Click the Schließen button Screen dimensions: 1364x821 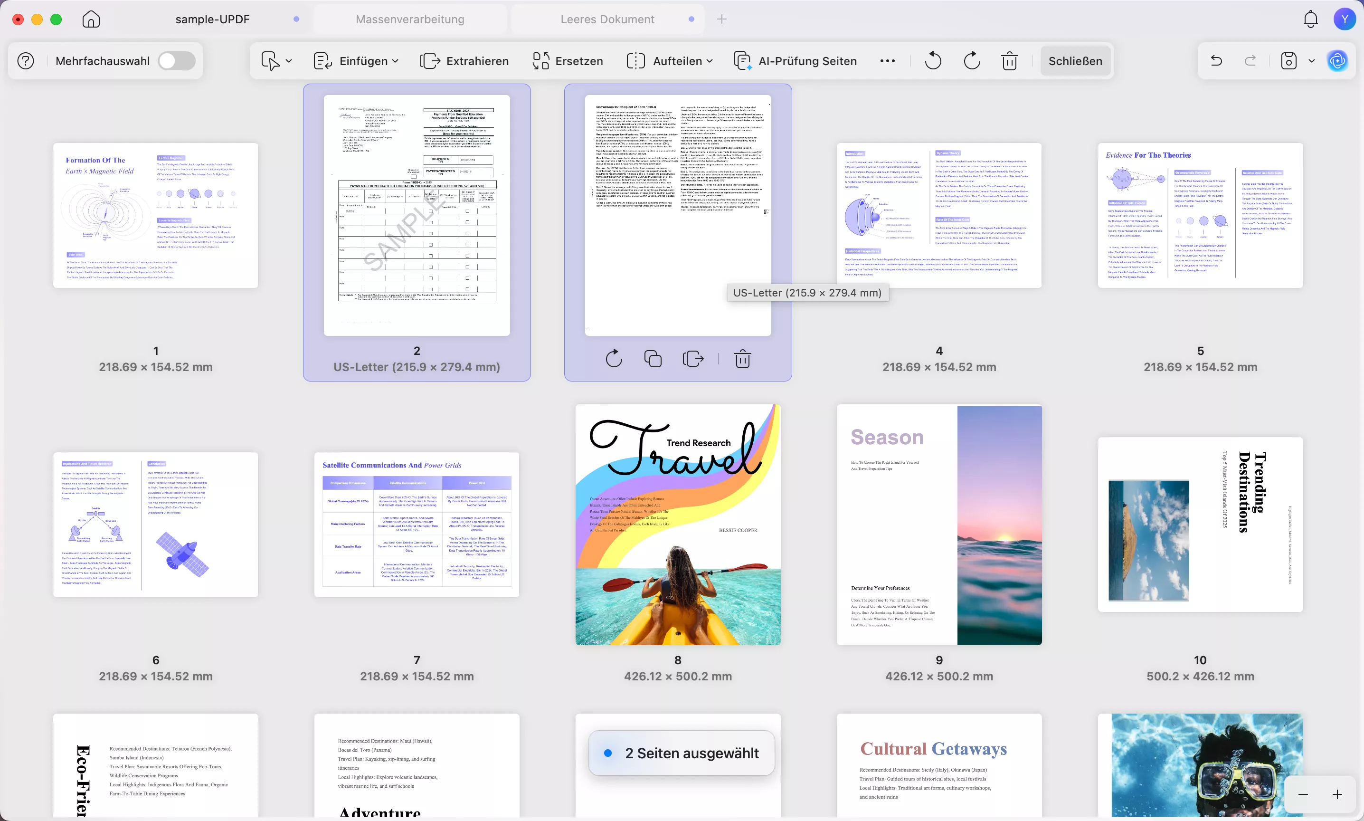(x=1075, y=61)
